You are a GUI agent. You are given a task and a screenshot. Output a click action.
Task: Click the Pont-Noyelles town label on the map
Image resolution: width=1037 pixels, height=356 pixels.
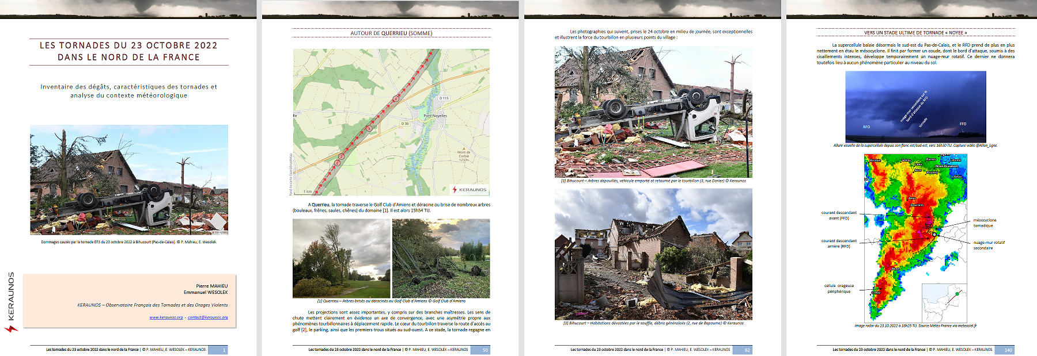pyautogui.click(x=435, y=116)
